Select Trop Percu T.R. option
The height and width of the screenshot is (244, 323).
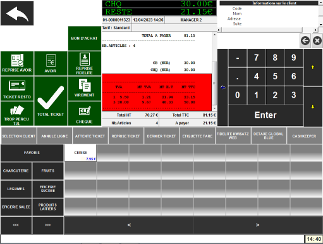17,113
